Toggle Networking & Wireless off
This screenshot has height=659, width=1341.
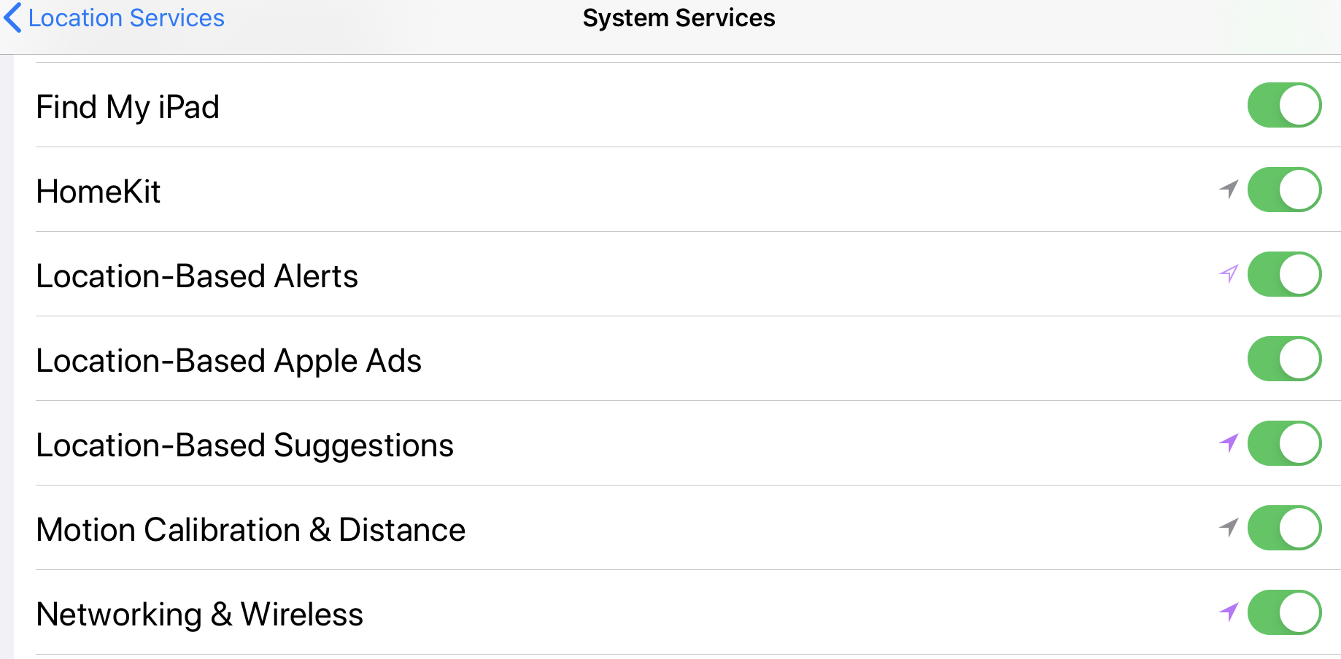(x=1283, y=613)
